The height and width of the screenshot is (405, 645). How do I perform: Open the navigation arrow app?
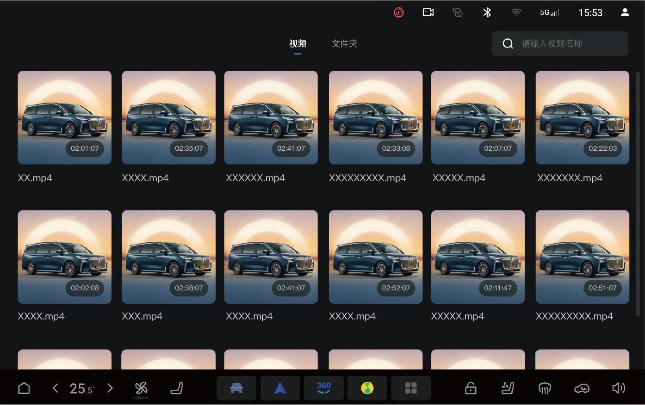pos(280,388)
